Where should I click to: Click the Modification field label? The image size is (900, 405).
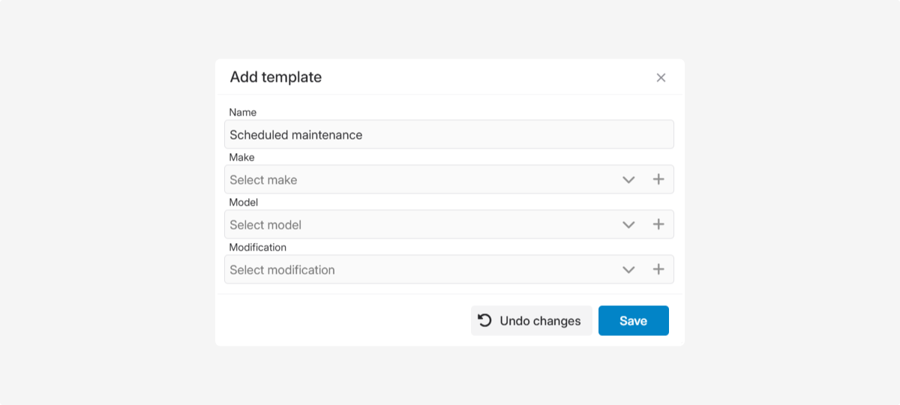coord(257,247)
